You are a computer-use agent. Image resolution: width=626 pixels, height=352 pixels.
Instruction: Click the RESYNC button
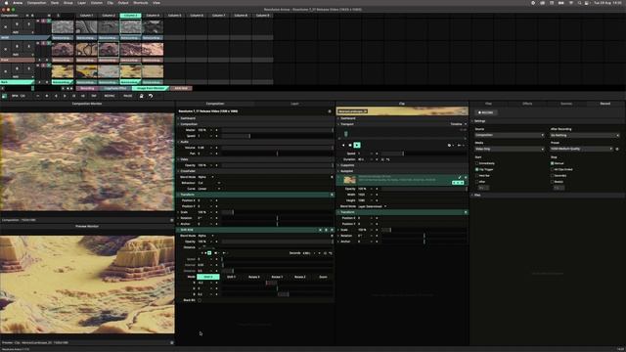tap(110, 96)
